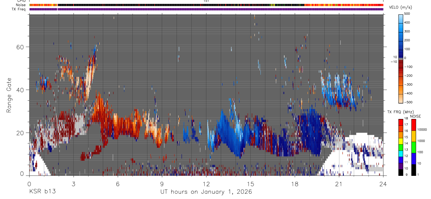Click the hour 24 tick label on time axis
Screen dimensions: 431x199
[x=383, y=184]
